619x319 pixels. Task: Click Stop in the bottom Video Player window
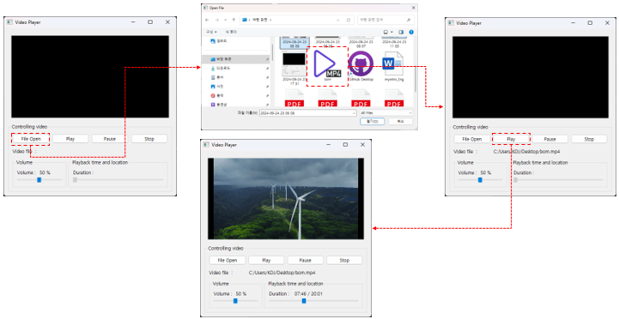pyautogui.click(x=344, y=260)
